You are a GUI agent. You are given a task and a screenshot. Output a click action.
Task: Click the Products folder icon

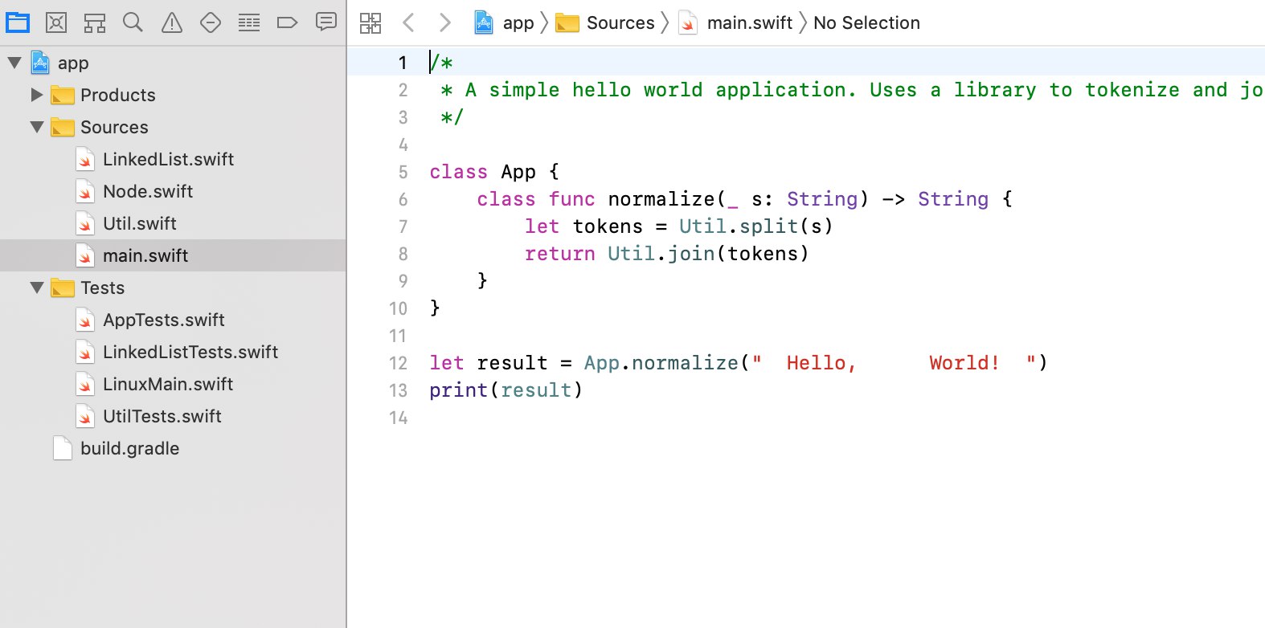63,96
